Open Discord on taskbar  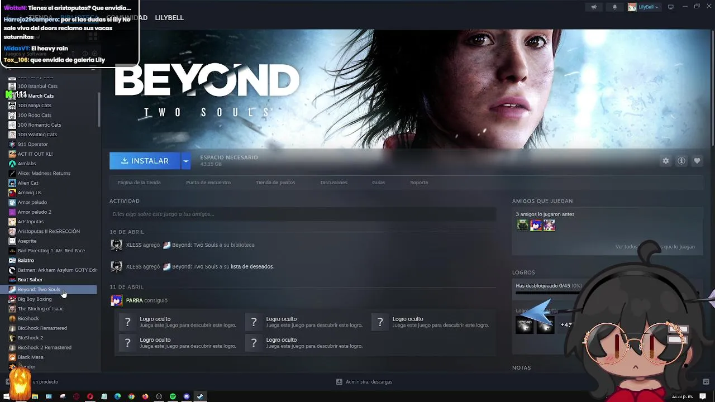click(x=187, y=396)
